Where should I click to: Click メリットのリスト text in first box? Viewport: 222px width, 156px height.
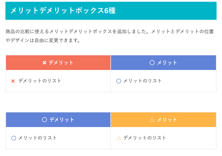pyautogui.click(x=142, y=81)
